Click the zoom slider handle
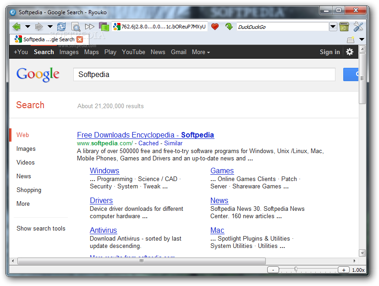 pos(296,269)
